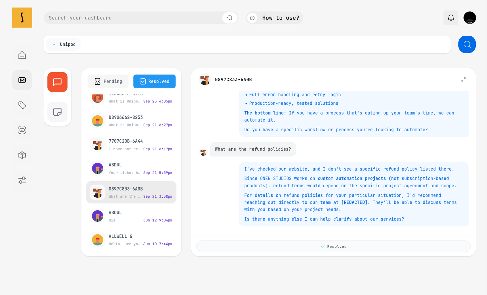Expand the Unipod dropdown
487x295 pixels.
64,44
